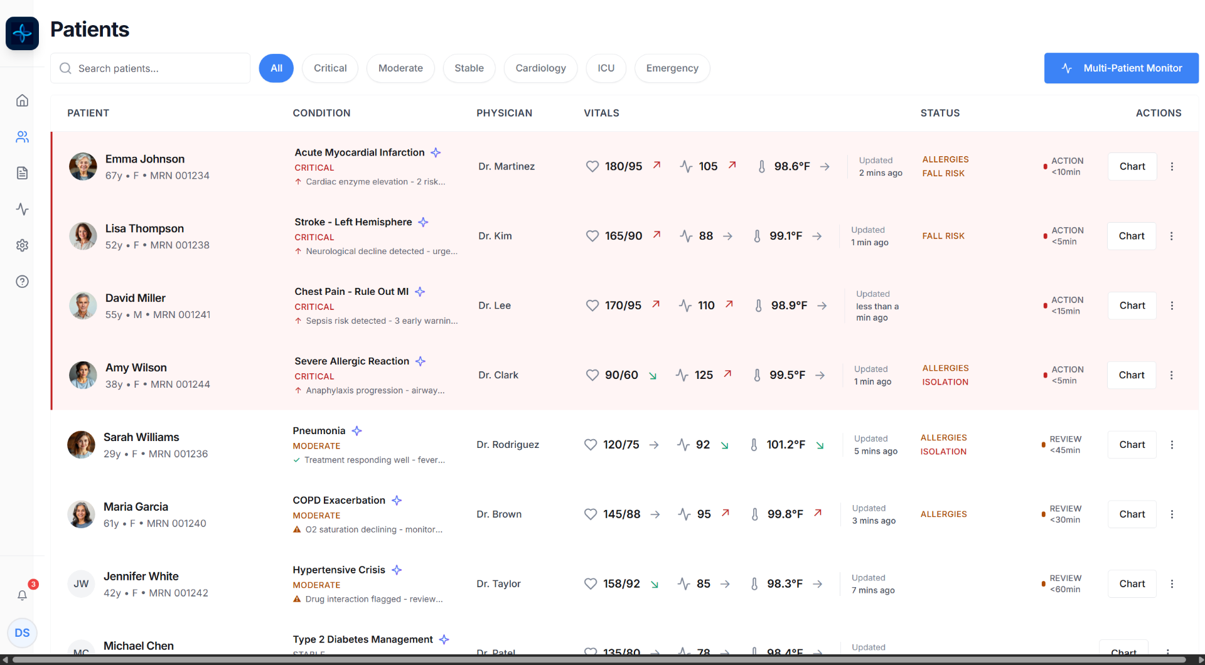The height and width of the screenshot is (665, 1205).
Task: Filter patients by Emergency
Action: (x=672, y=68)
